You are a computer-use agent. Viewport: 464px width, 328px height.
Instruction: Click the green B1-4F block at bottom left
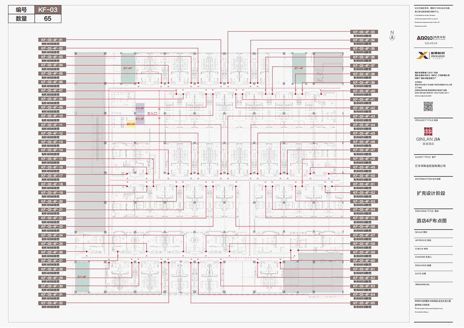(x=82, y=277)
